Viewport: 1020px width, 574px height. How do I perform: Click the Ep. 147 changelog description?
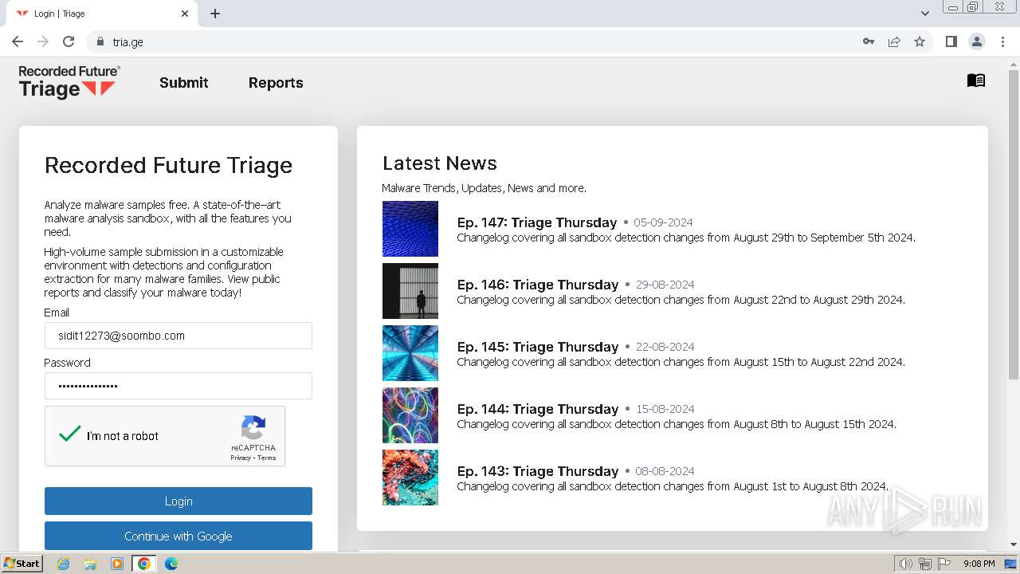(x=686, y=238)
